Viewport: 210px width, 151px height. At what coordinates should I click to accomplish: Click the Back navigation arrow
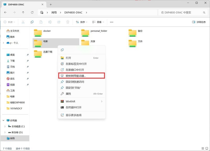click(x=5, y=12)
